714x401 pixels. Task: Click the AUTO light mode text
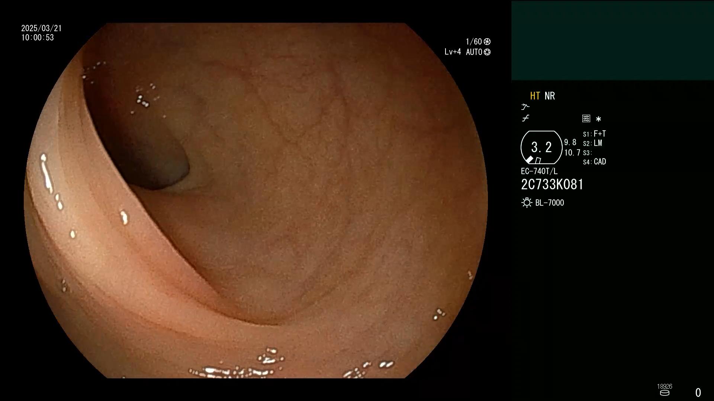click(474, 52)
